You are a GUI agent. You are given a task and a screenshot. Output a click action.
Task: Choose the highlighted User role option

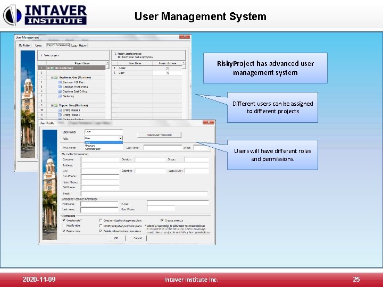pyautogui.click(x=104, y=142)
